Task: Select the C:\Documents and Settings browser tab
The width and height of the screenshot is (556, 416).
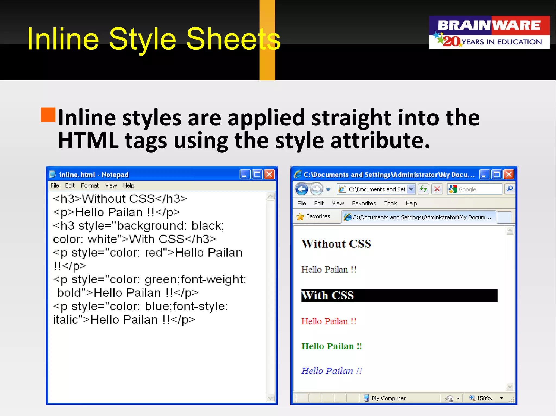Action: coord(418,217)
